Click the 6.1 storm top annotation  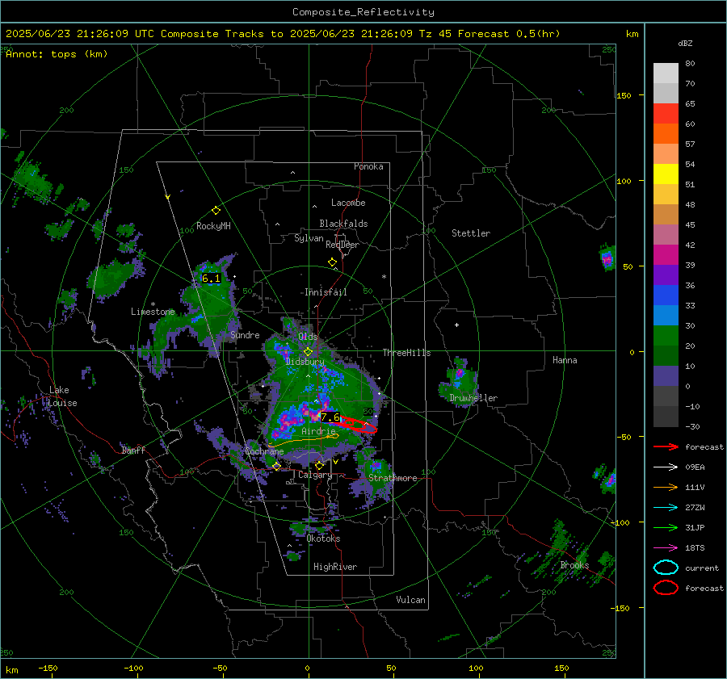tap(211, 279)
